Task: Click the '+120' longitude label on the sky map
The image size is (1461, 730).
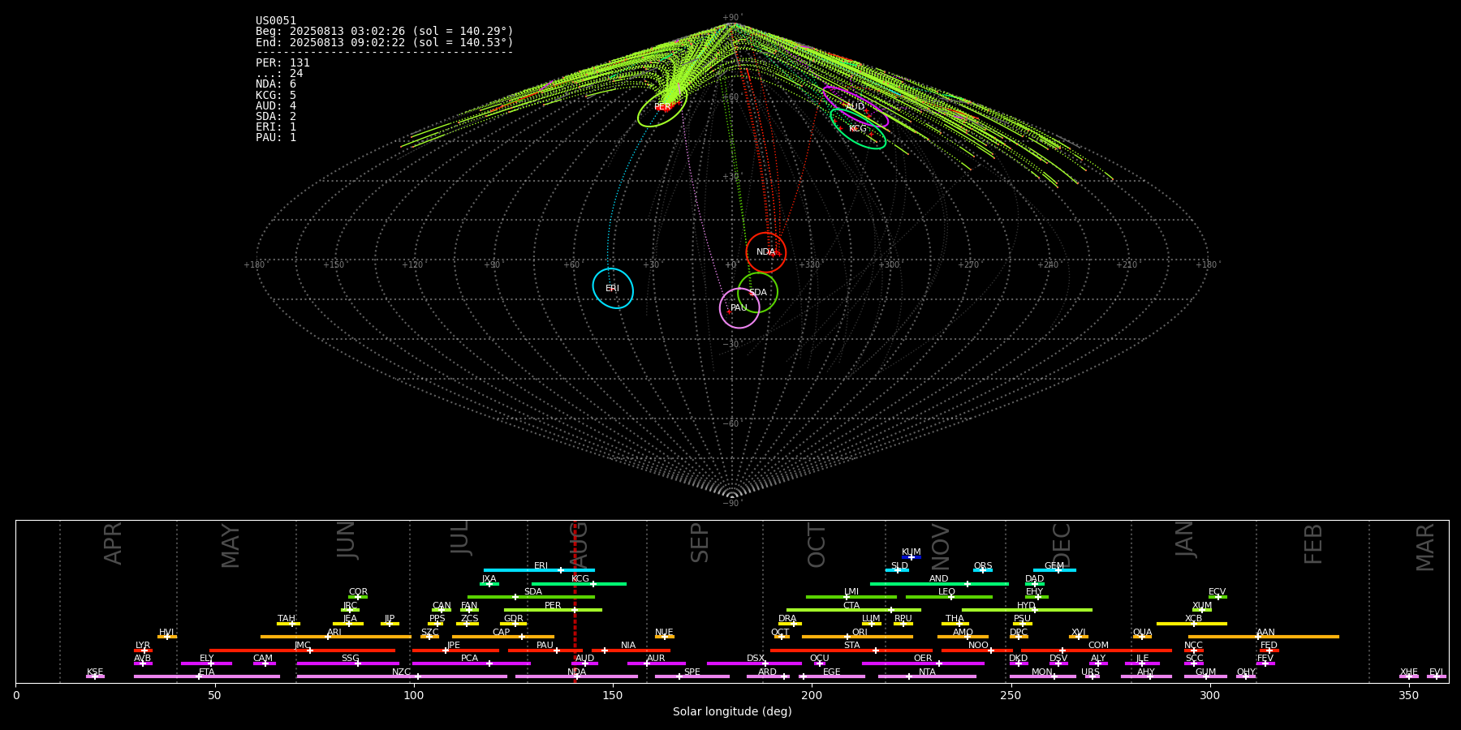Action: (412, 264)
